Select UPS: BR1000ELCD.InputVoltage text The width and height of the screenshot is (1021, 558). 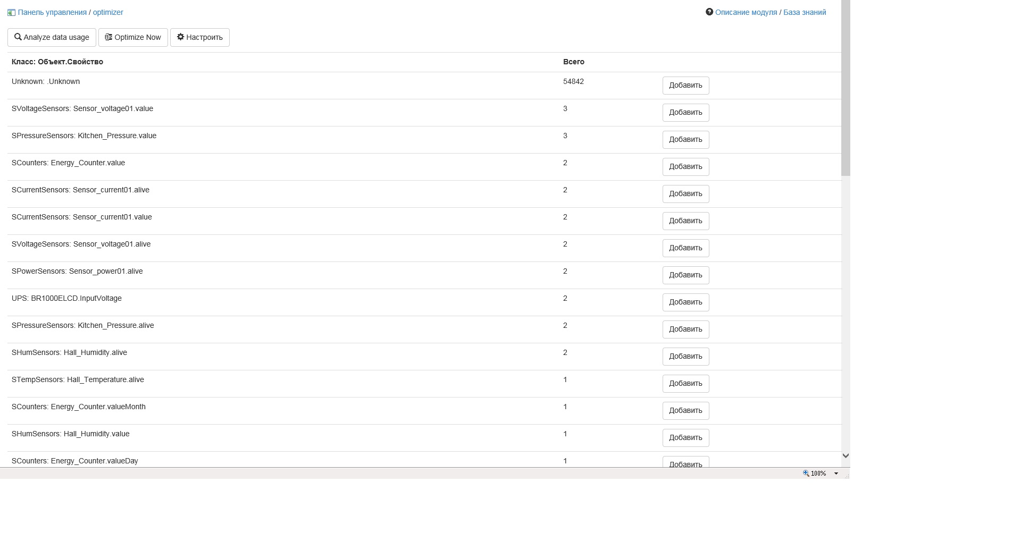(x=66, y=299)
